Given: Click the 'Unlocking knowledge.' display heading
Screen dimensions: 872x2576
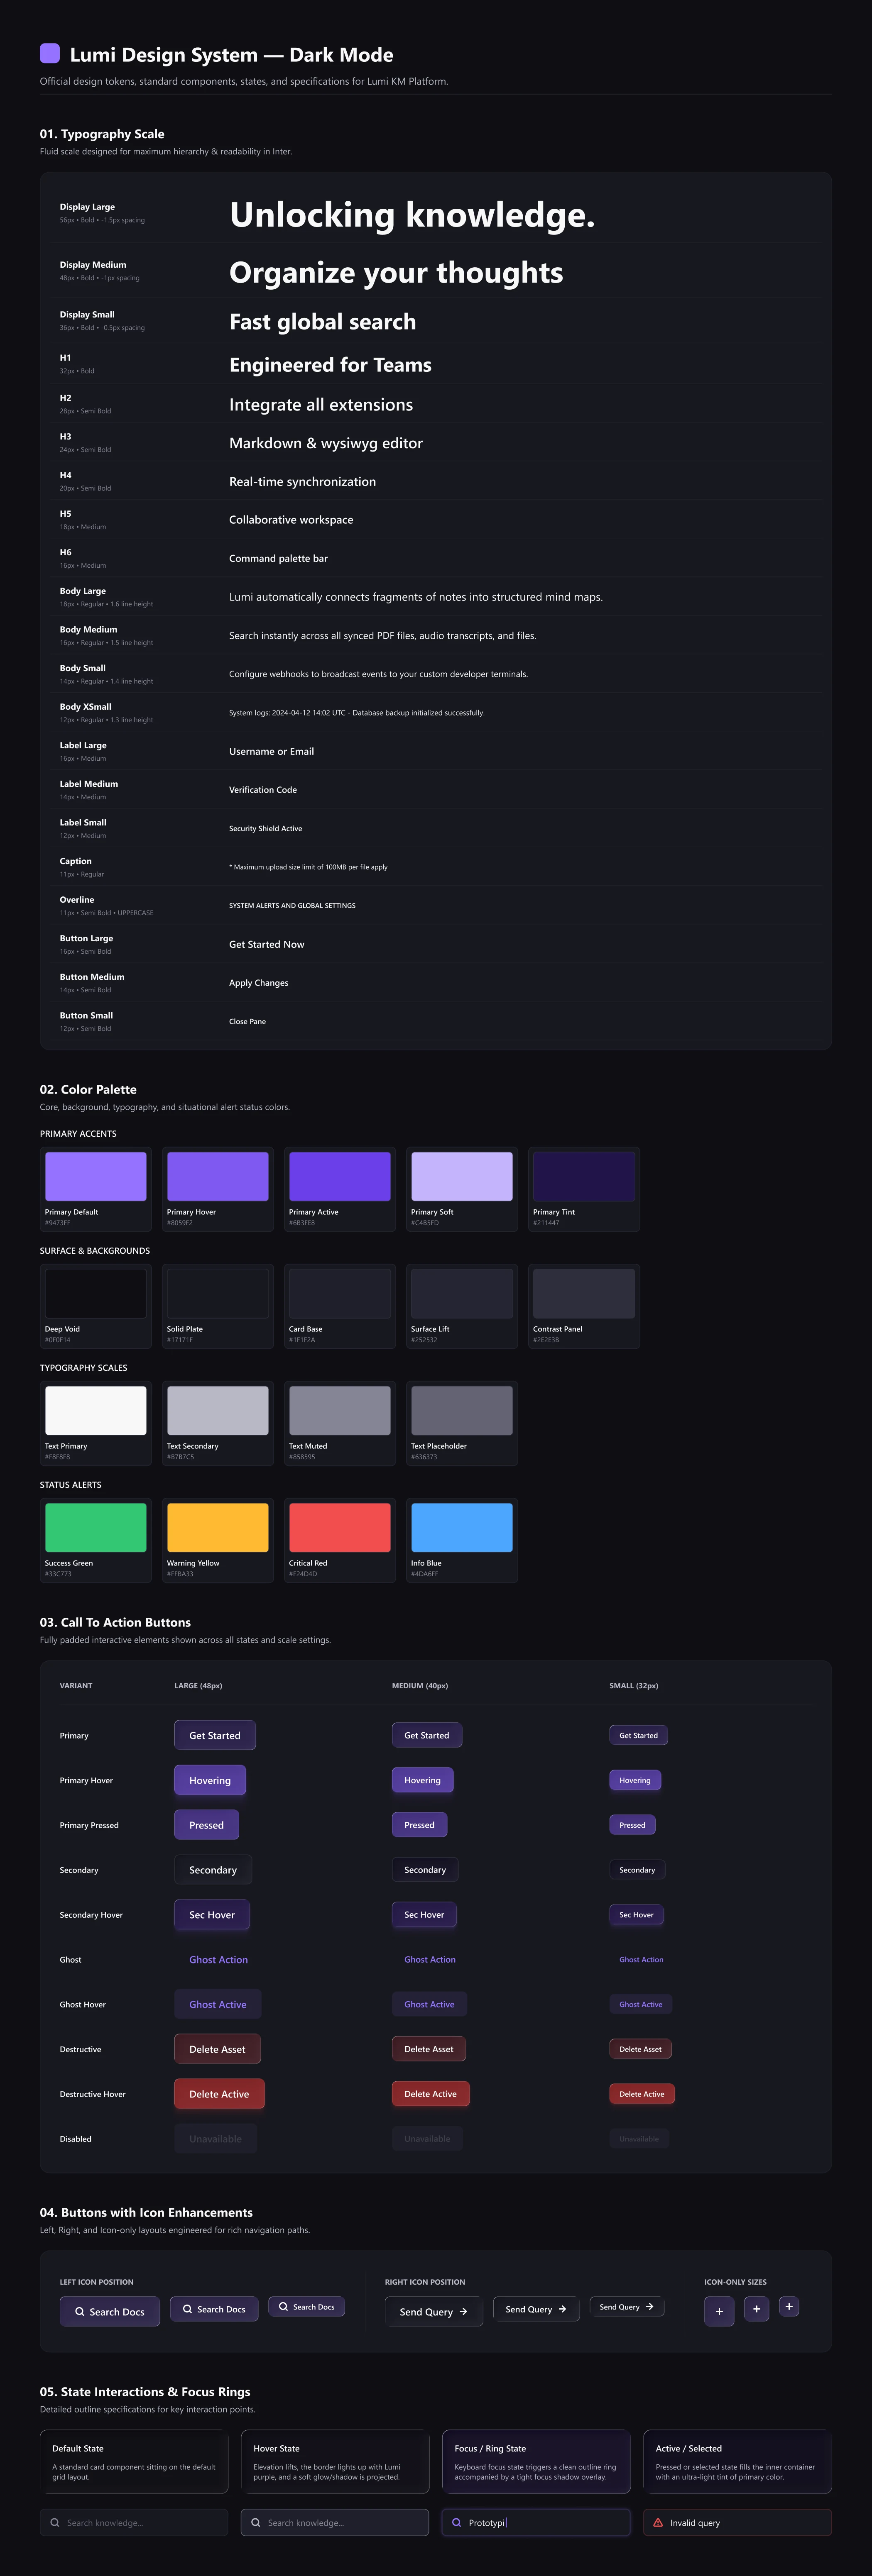Looking at the screenshot, I should coord(412,215).
